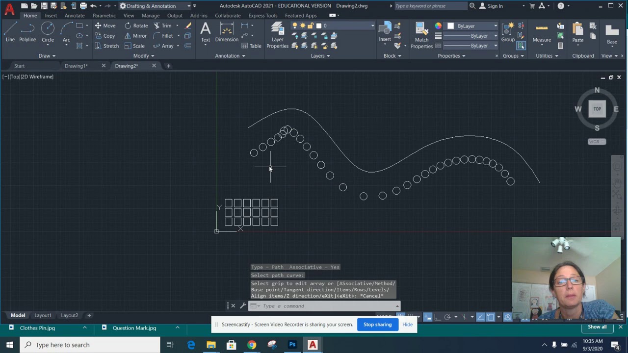Open the Annotate ribbon tab
Image resolution: width=628 pixels, height=353 pixels.
click(x=75, y=16)
